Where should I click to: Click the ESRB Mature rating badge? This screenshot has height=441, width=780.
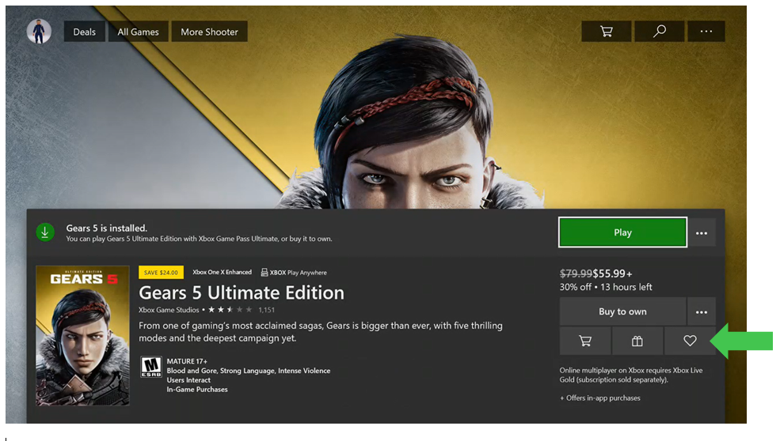(x=150, y=367)
